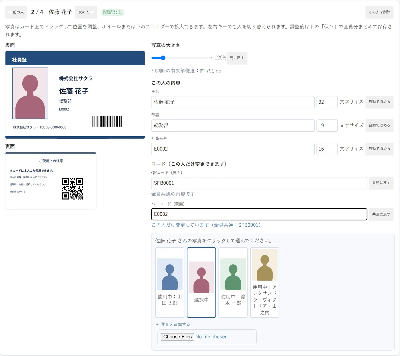The width and height of the screenshot is (400, 356).
Task: Go to next person with 次の人 →
Action: (86, 12)
